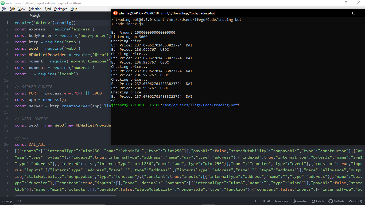Click the const HDWalletProvider line

[63, 55]
